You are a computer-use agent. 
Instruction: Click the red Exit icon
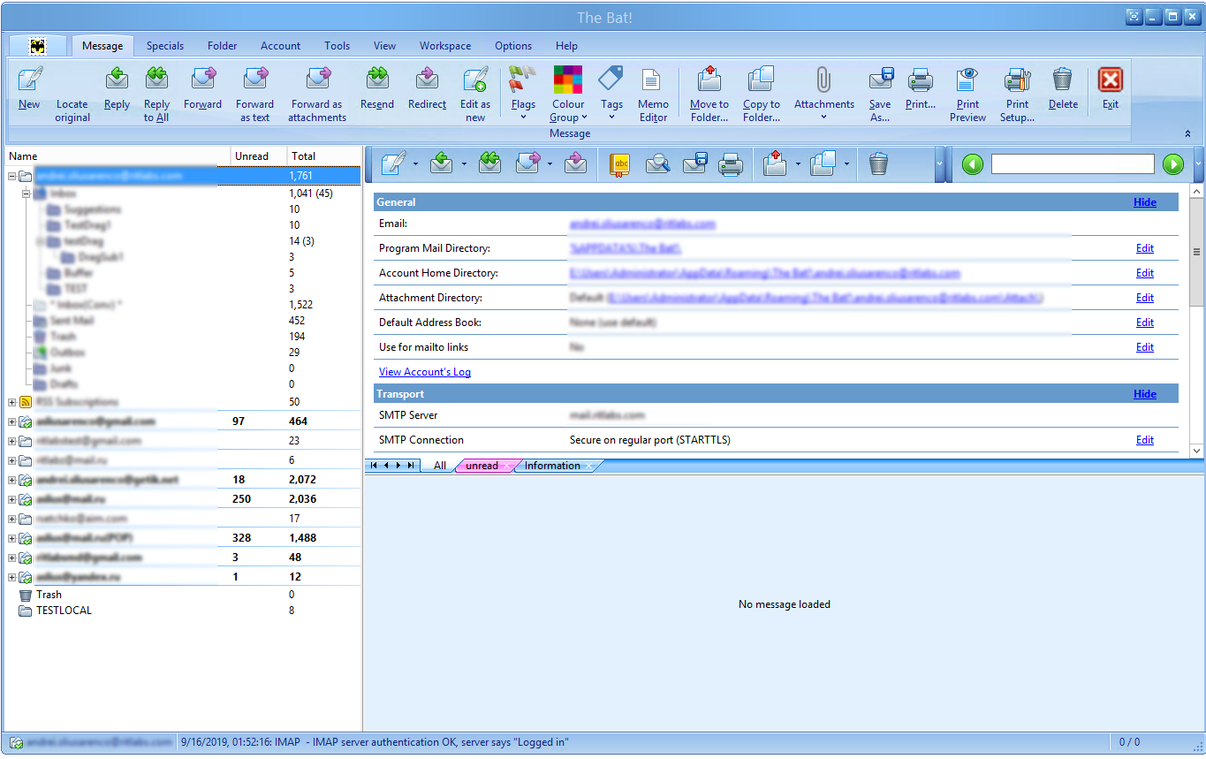coord(1111,80)
